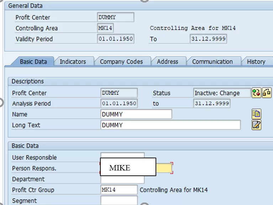Click the hierarchy icon next to Status

[x=267, y=93]
